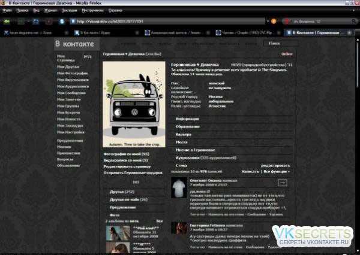Close the 'В Контакте | Аудио' tab
360x255 pixels.
(x=137, y=33)
